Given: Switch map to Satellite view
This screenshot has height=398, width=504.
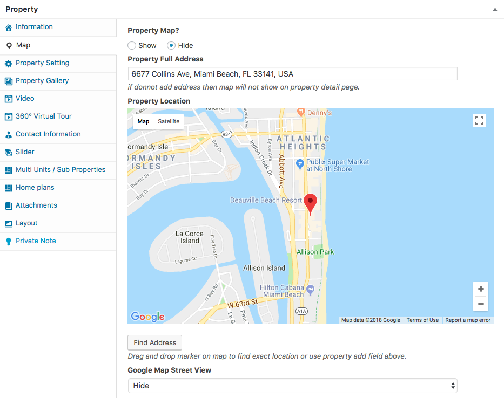Looking at the screenshot, I should pos(169,121).
